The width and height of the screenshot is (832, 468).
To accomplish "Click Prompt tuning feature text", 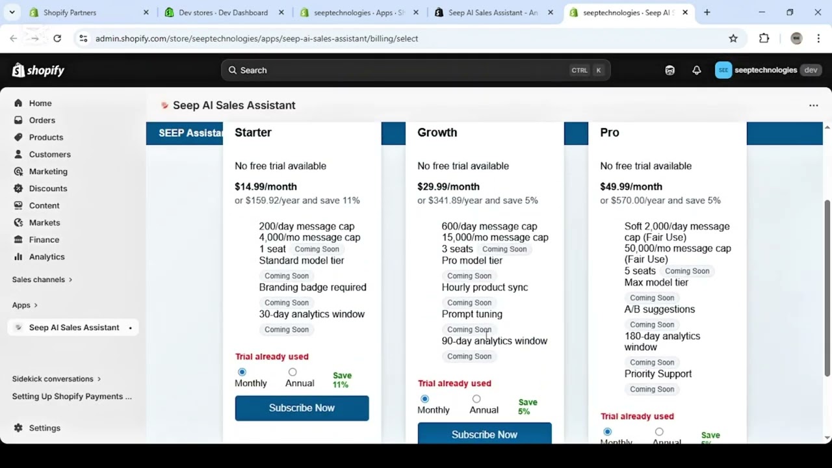I will pos(472,314).
